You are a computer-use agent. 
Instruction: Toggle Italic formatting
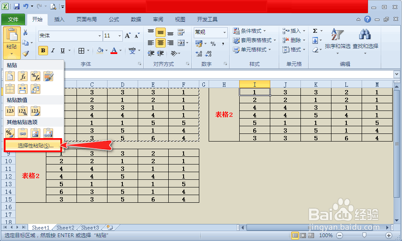pos(53,51)
